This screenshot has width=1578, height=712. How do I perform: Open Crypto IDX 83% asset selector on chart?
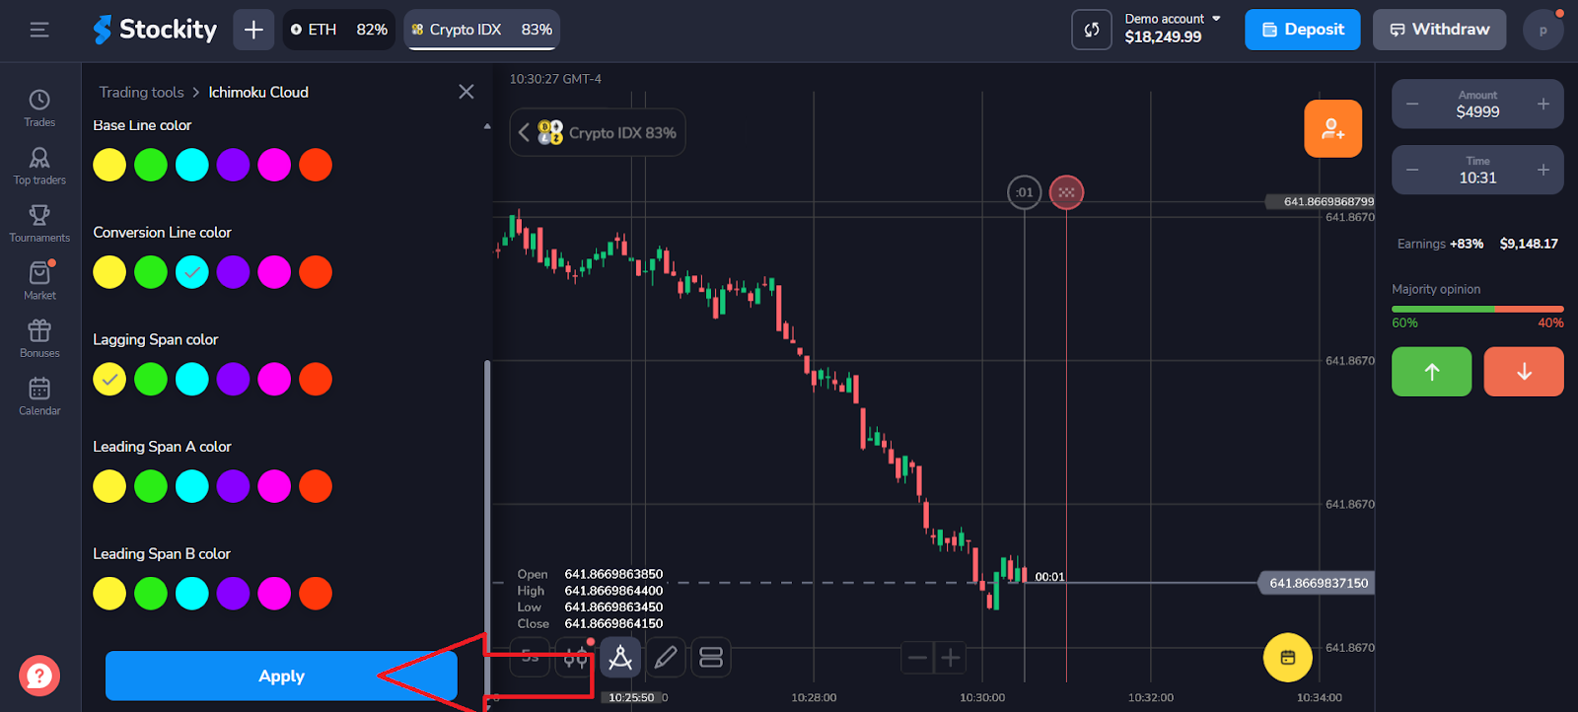coord(598,132)
